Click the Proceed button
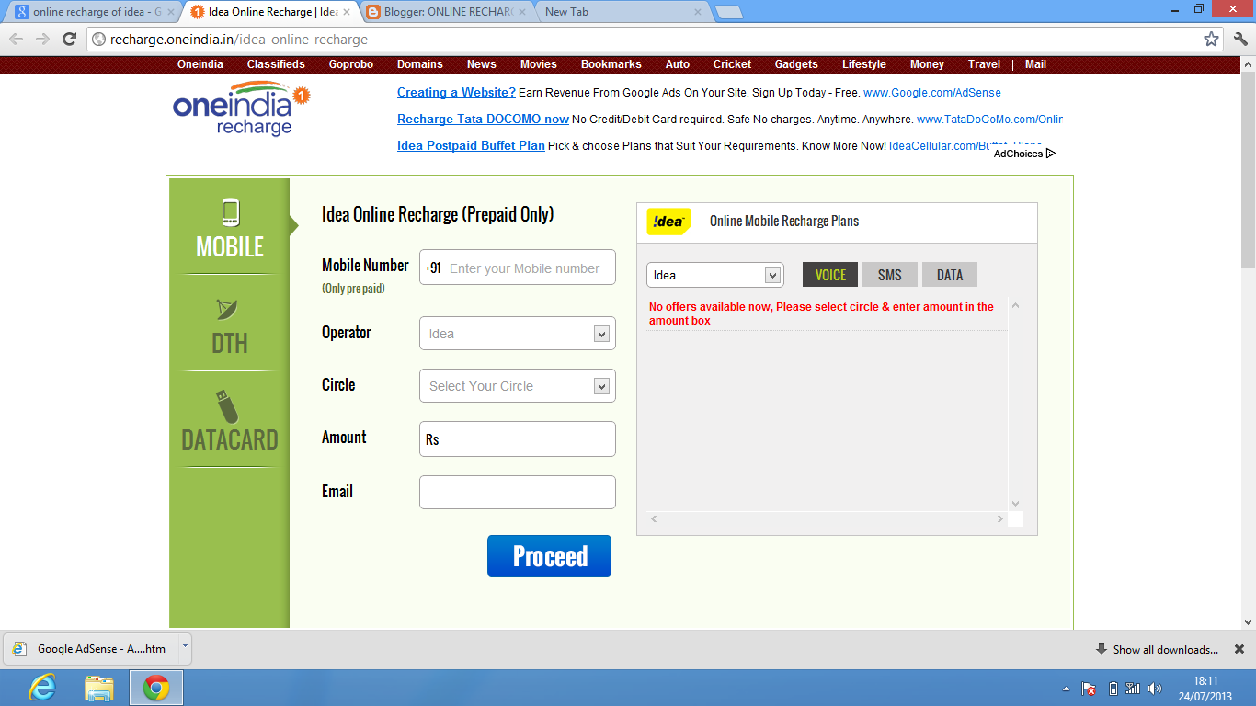Image resolution: width=1256 pixels, height=706 pixels. (549, 556)
